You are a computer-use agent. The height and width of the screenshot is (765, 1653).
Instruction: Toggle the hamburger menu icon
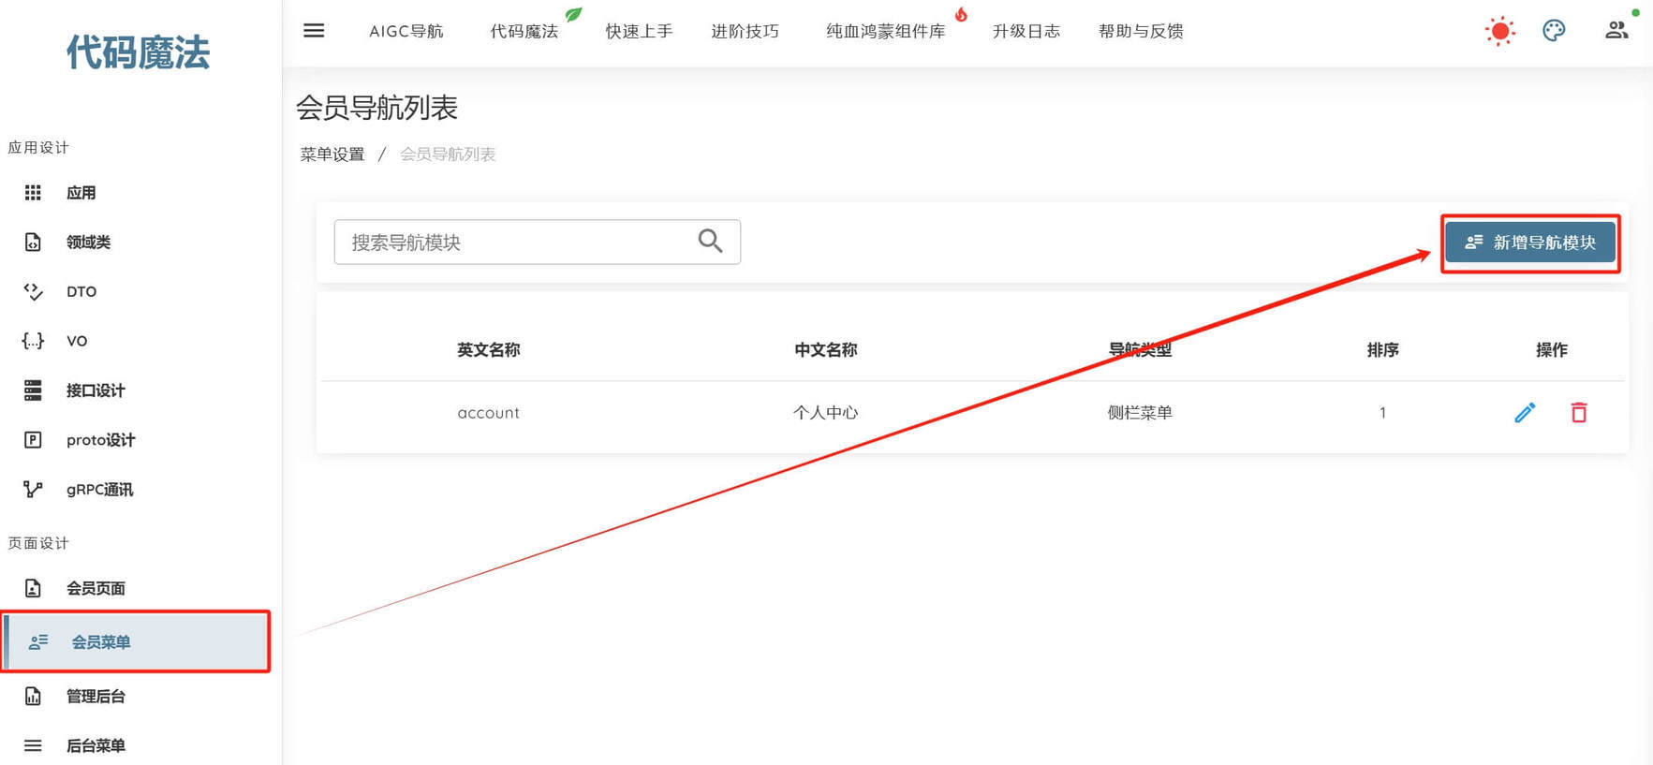point(314,31)
